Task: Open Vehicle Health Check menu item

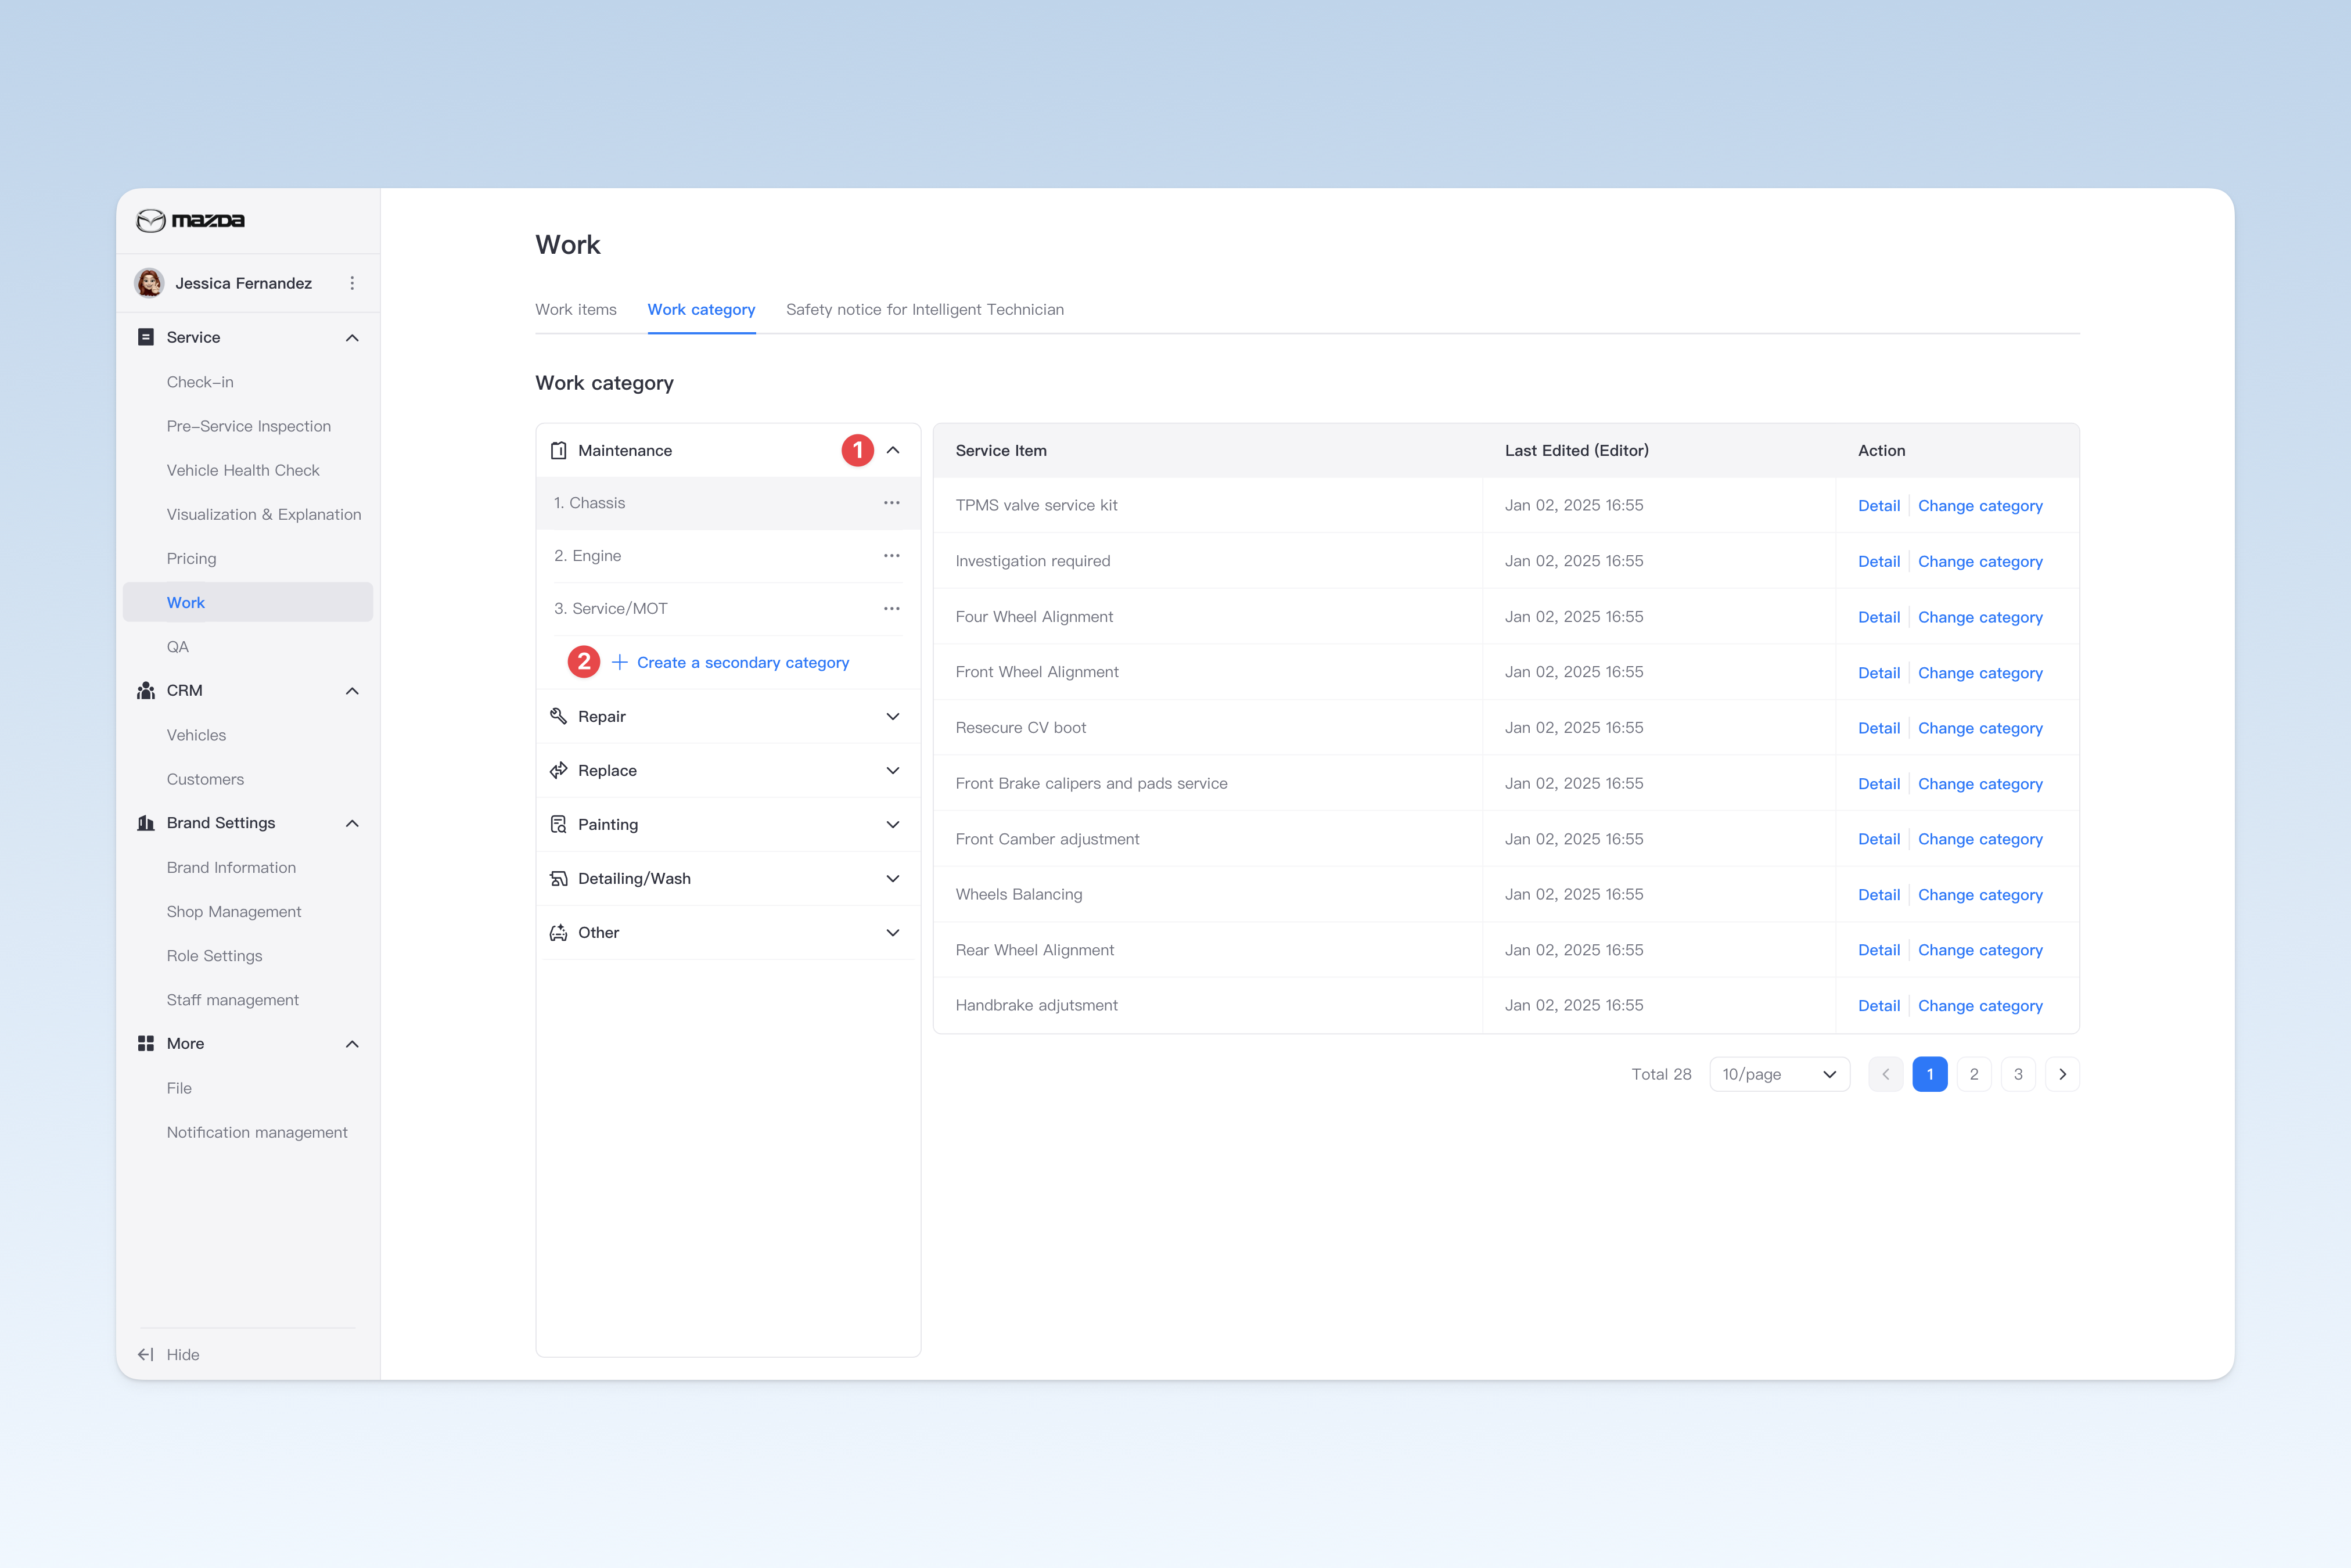Action: tap(243, 470)
